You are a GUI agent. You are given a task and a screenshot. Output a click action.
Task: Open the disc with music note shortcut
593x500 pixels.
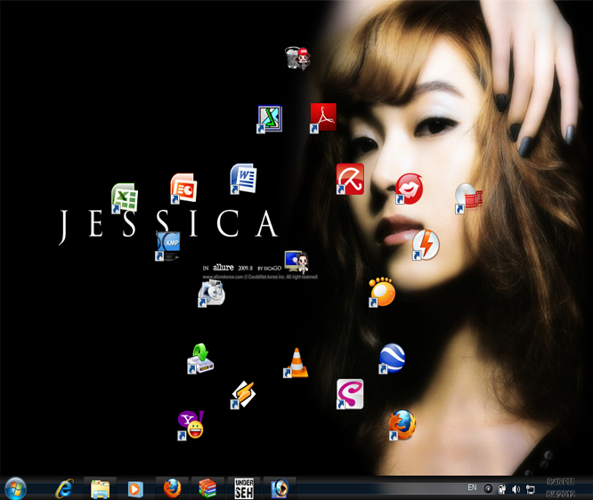211,294
